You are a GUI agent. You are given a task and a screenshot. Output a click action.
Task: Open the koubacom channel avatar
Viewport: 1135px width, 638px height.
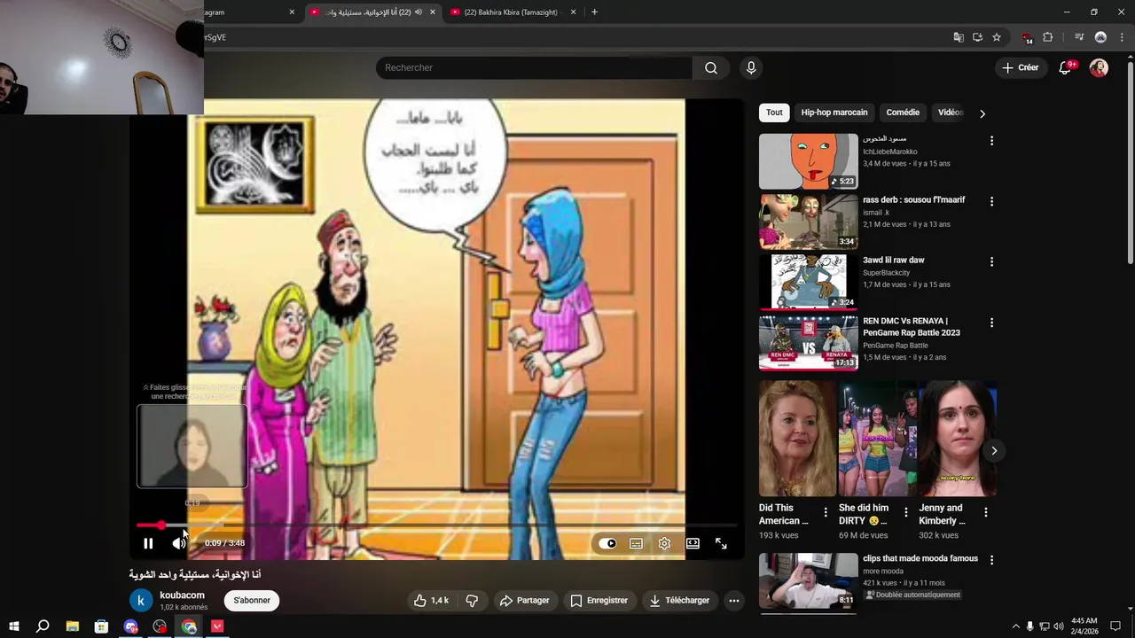141,600
